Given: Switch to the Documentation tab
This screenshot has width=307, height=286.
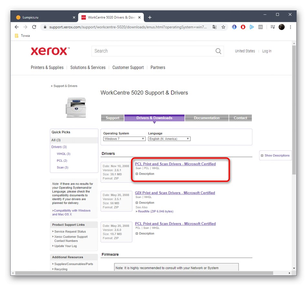Looking at the screenshot, I should click(206, 118).
